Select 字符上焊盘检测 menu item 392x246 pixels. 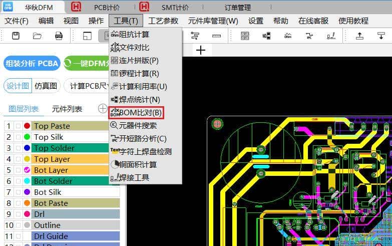(145, 151)
